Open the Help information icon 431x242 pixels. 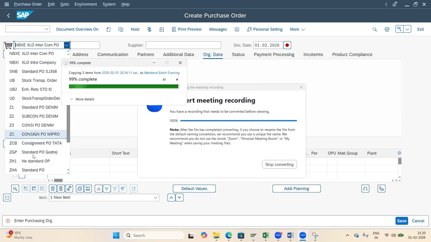click(237, 29)
